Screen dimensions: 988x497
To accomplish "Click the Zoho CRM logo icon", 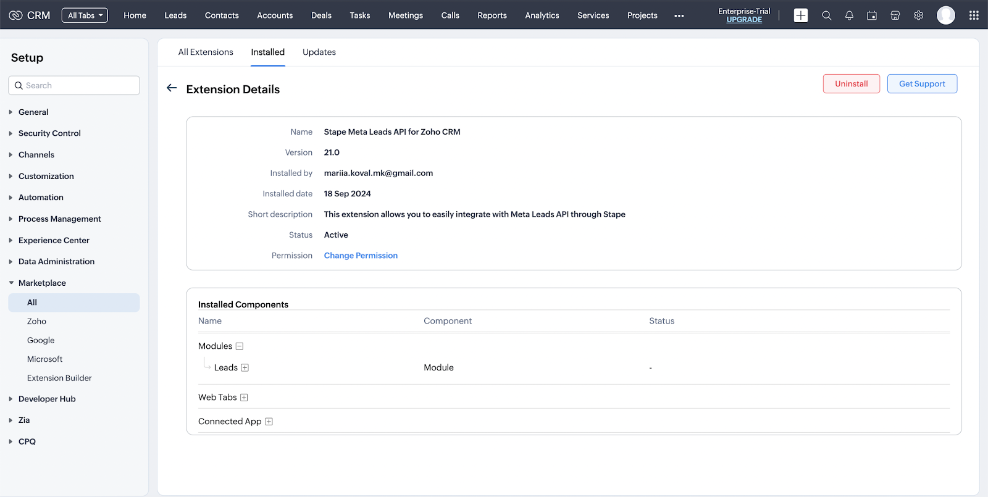I will pos(15,15).
